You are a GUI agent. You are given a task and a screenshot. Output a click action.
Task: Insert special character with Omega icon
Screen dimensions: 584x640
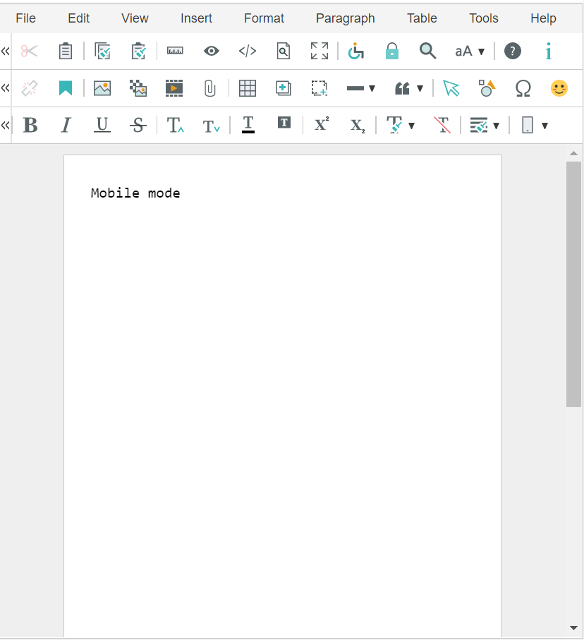pyautogui.click(x=523, y=88)
